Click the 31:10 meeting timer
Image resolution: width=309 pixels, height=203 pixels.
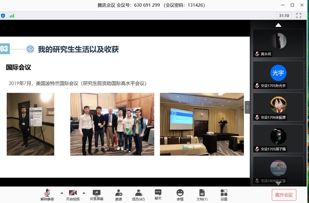[284, 16]
